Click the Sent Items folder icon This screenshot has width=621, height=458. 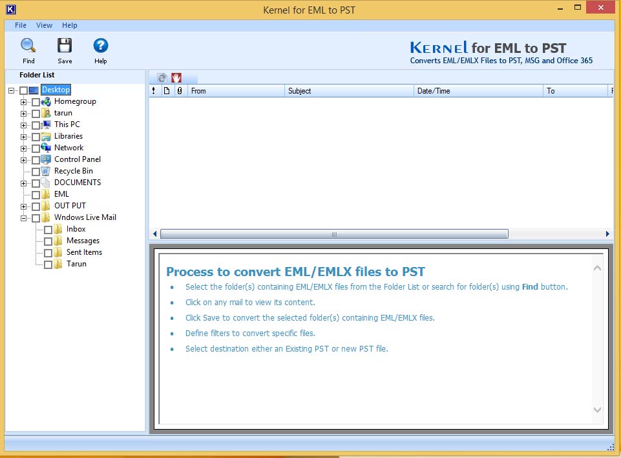coord(58,252)
